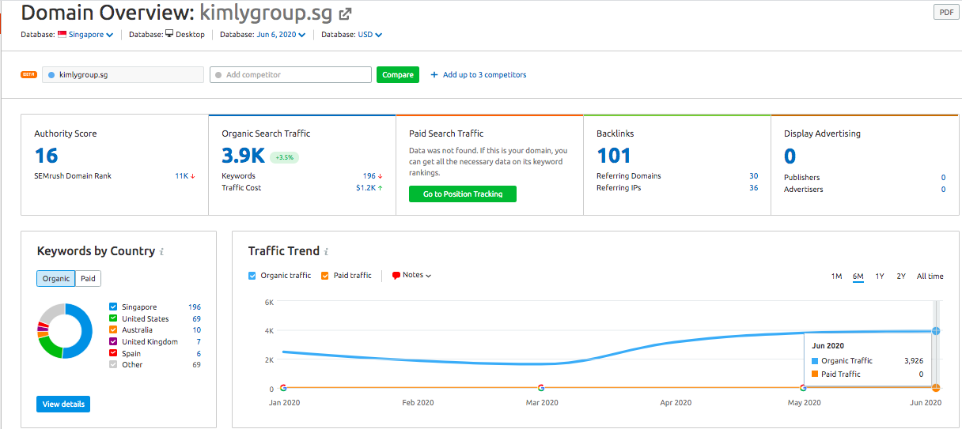Click the kimlygroup.sg domain input field
962x429 pixels.
123,75
